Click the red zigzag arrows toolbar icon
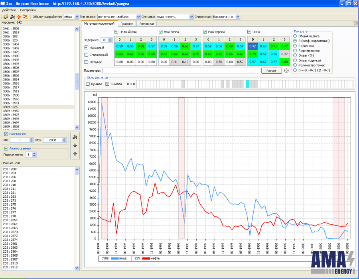 click(x=25, y=16)
